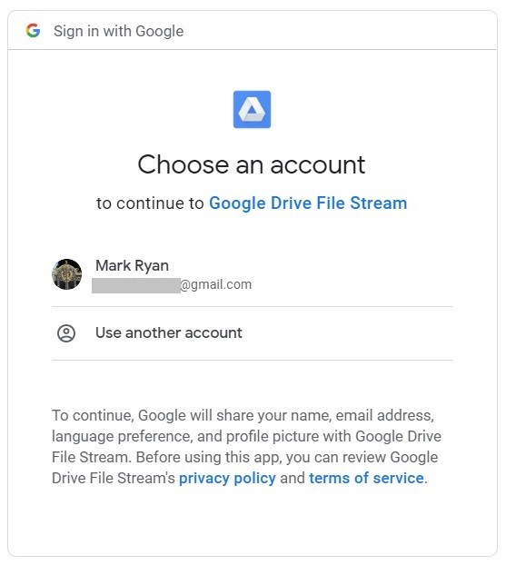506x565 pixels.
Task: Click the Sign in with Google header text
Action: click(119, 31)
